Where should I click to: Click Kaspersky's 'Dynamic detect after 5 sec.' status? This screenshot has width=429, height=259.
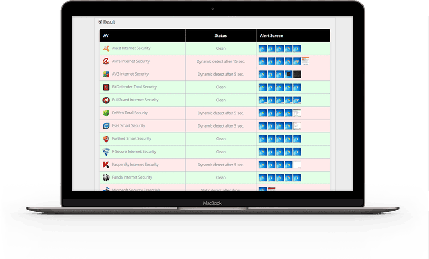(x=221, y=165)
